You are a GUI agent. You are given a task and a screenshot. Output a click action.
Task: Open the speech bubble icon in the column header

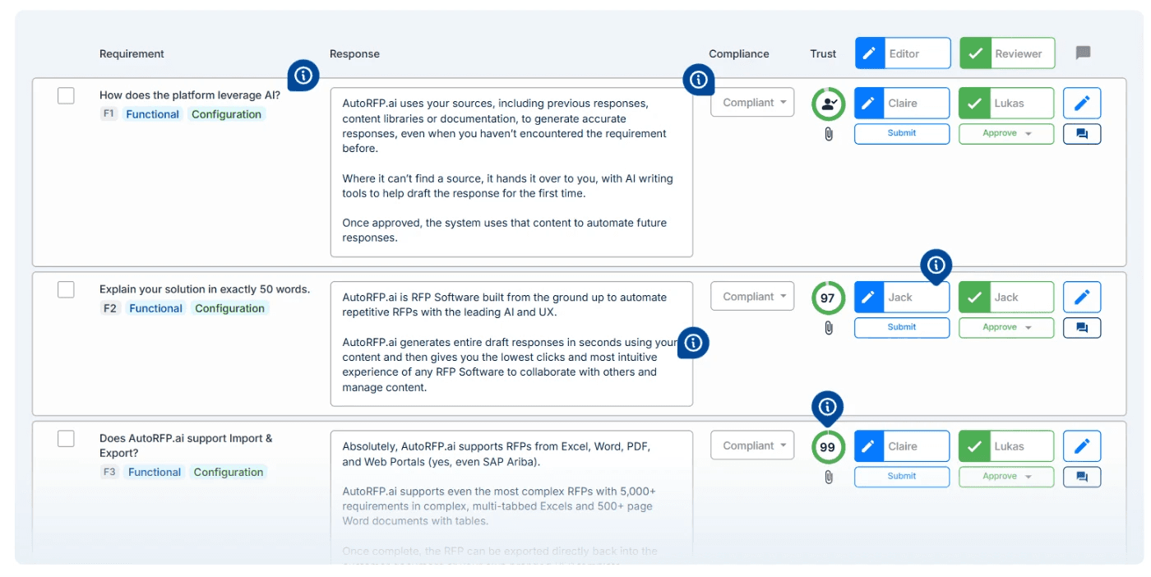[1082, 53]
